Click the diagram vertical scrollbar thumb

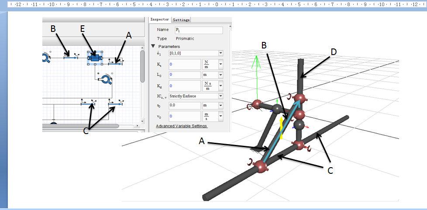tap(142, 66)
